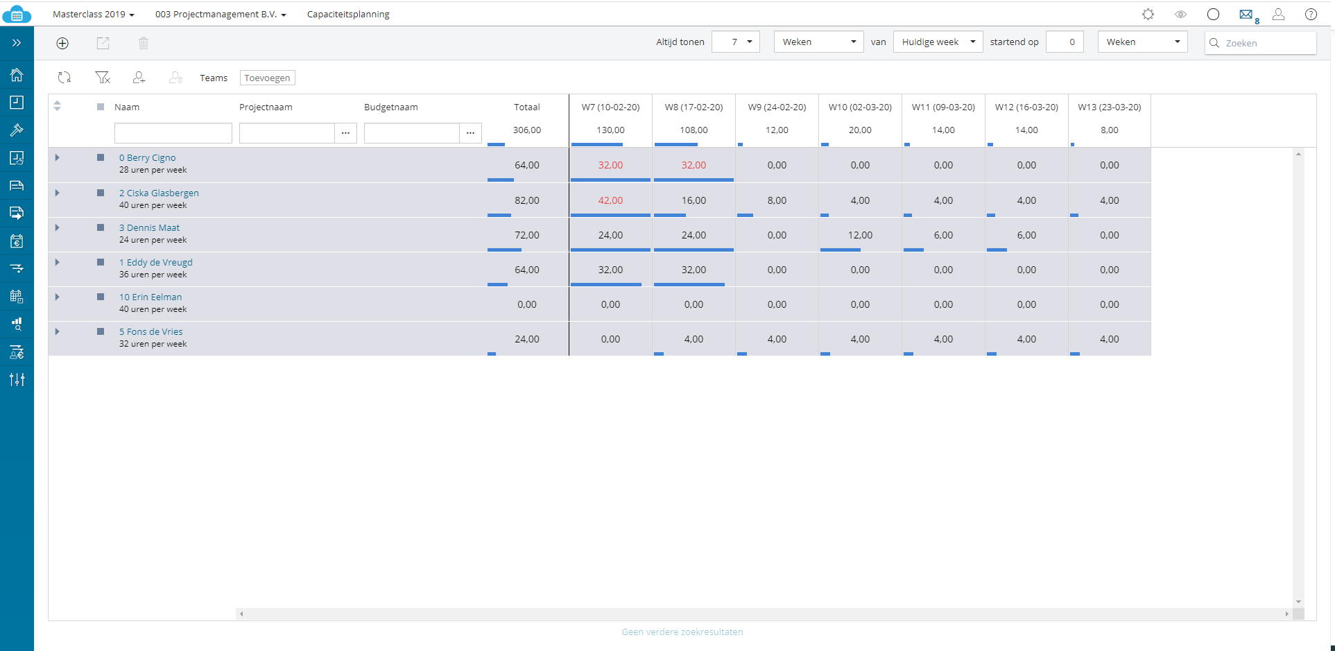Clear filters with funnel icon
The width and height of the screenshot is (1335, 651).
(103, 78)
